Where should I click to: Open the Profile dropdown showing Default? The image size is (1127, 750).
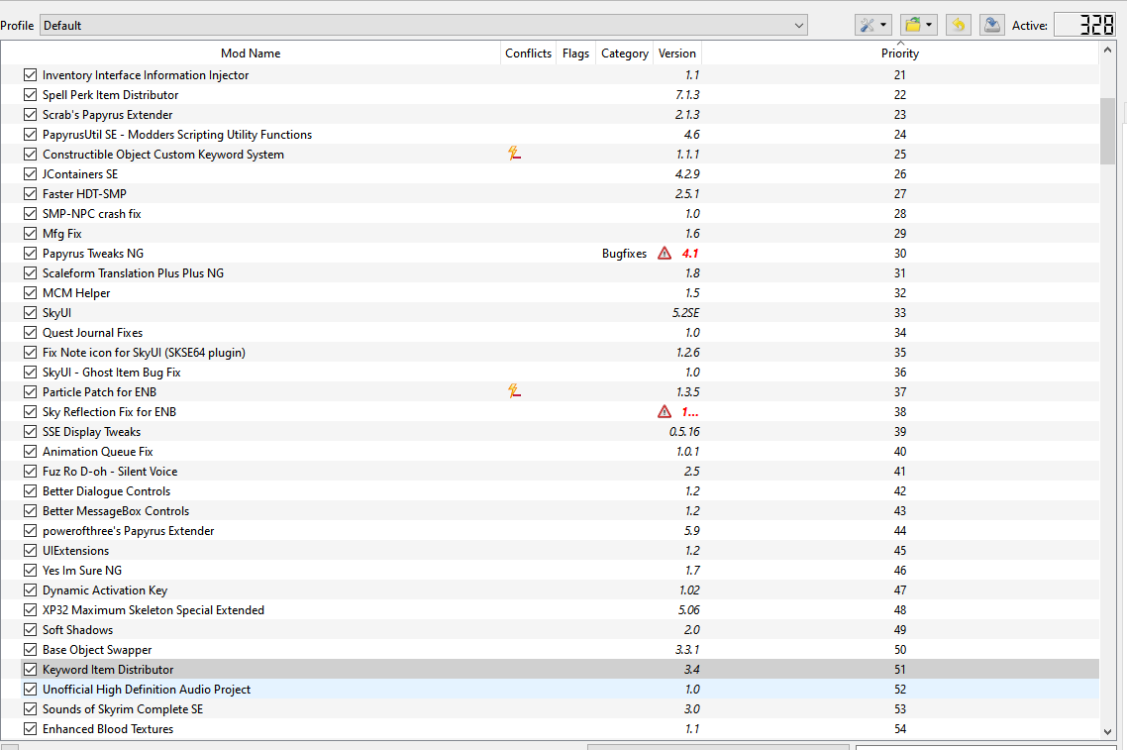tap(423, 25)
